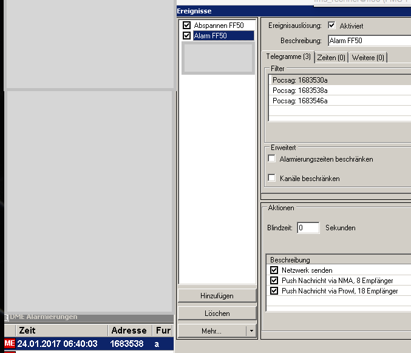The image size is (411, 353).
Task: Select the Alarm FF50 list entry
Action: tap(223, 36)
